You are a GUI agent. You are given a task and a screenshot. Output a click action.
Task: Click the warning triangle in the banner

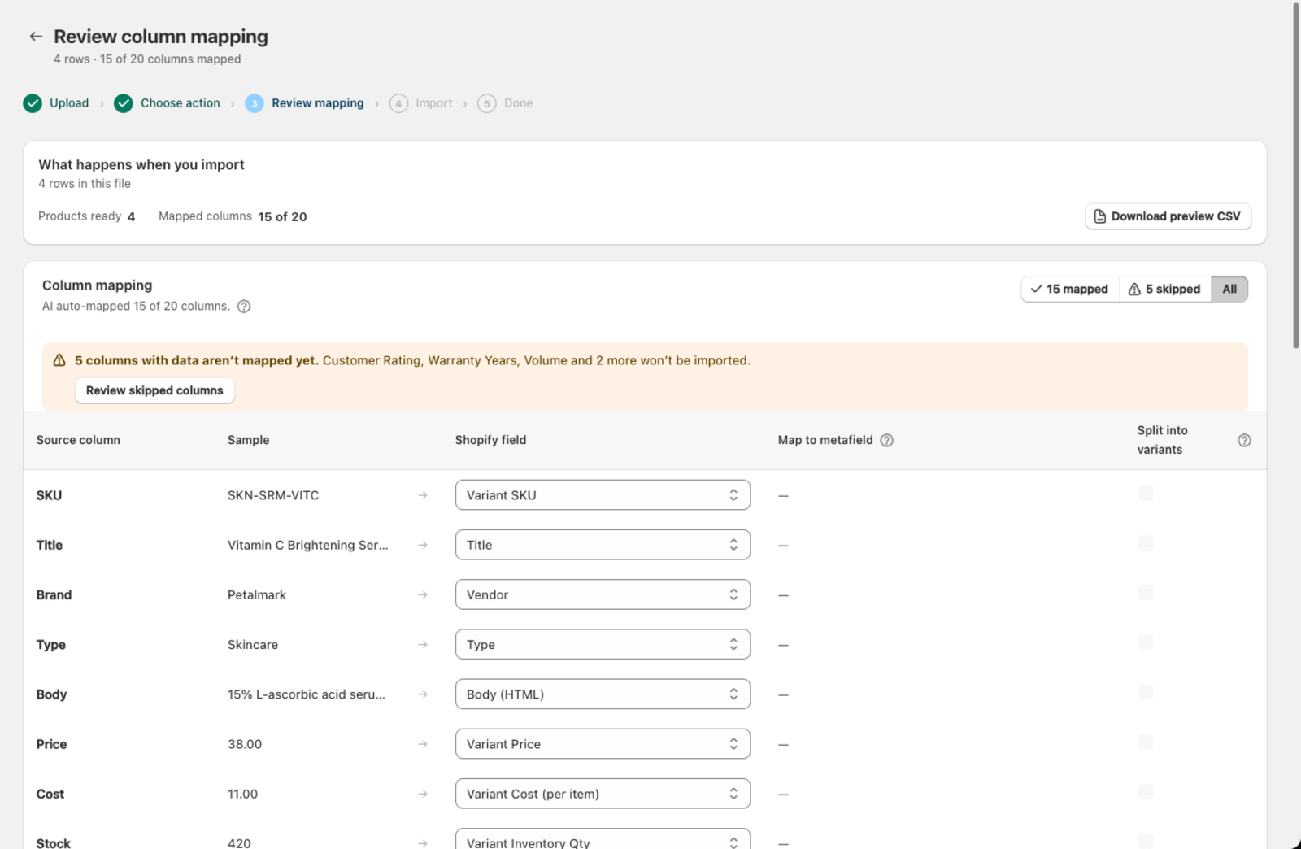(x=59, y=360)
